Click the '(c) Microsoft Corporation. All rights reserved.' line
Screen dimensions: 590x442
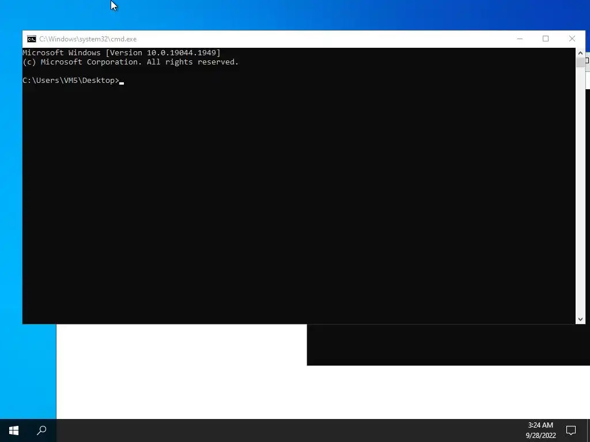pyautogui.click(x=131, y=62)
